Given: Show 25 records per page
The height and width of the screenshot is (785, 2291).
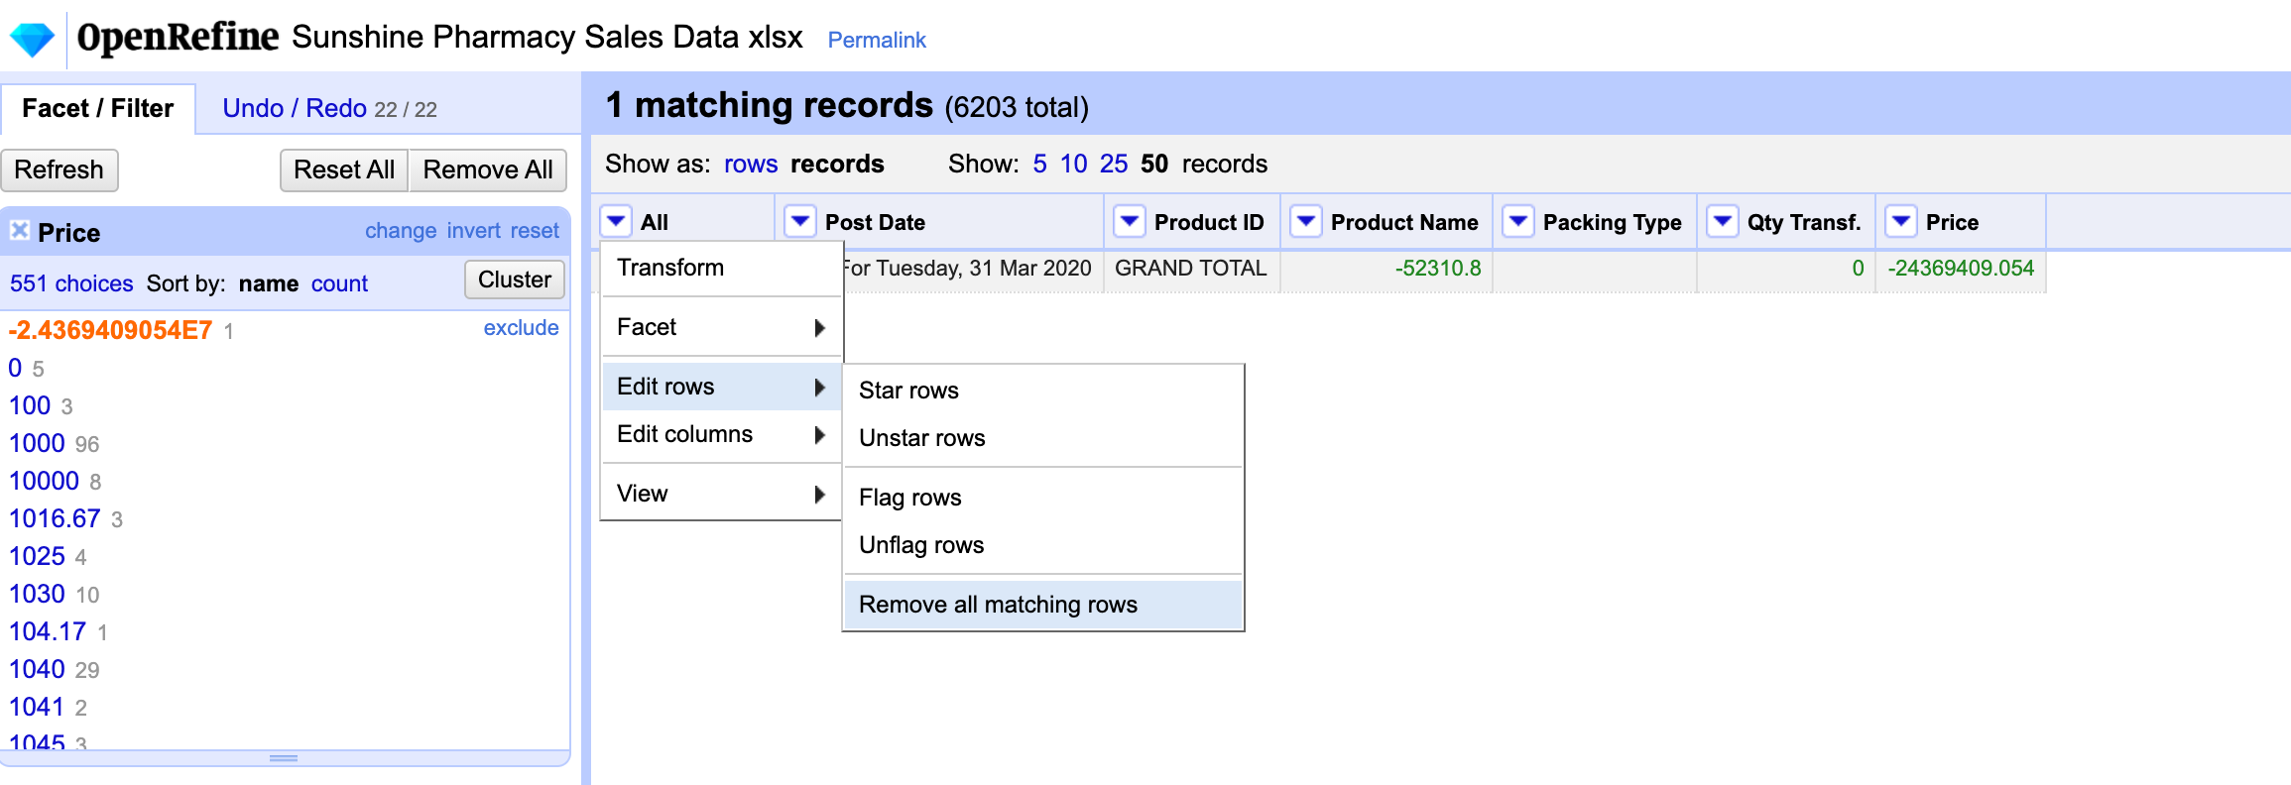Looking at the screenshot, I should point(1113,164).
